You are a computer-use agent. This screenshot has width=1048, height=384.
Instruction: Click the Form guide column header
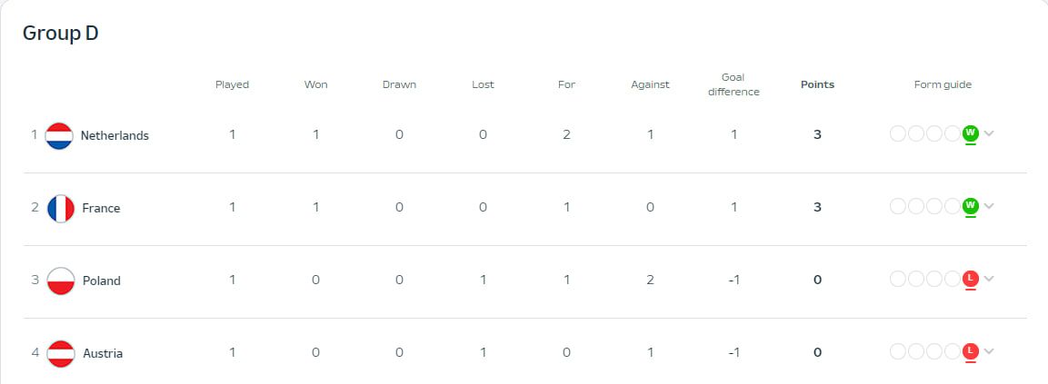point(943,84)
